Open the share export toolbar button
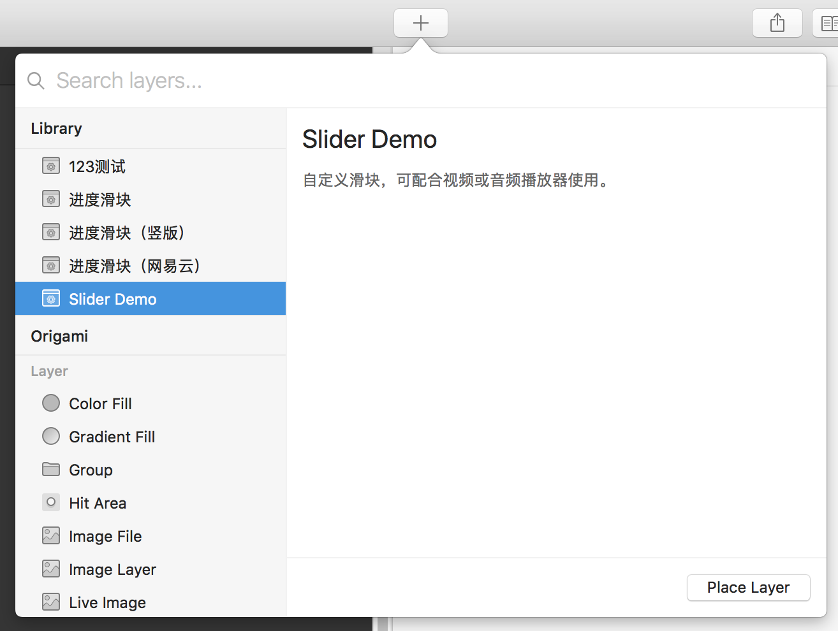 [777, 24]
